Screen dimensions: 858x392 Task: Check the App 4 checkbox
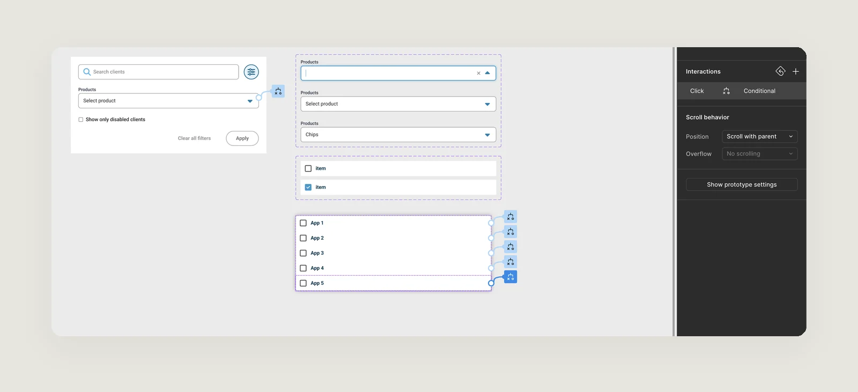click(x=304, y=268)
